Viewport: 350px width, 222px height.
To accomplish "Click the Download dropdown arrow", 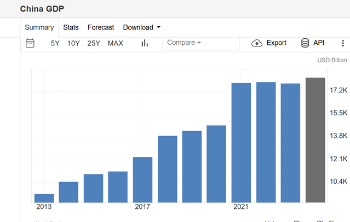I will click(159, 27).
